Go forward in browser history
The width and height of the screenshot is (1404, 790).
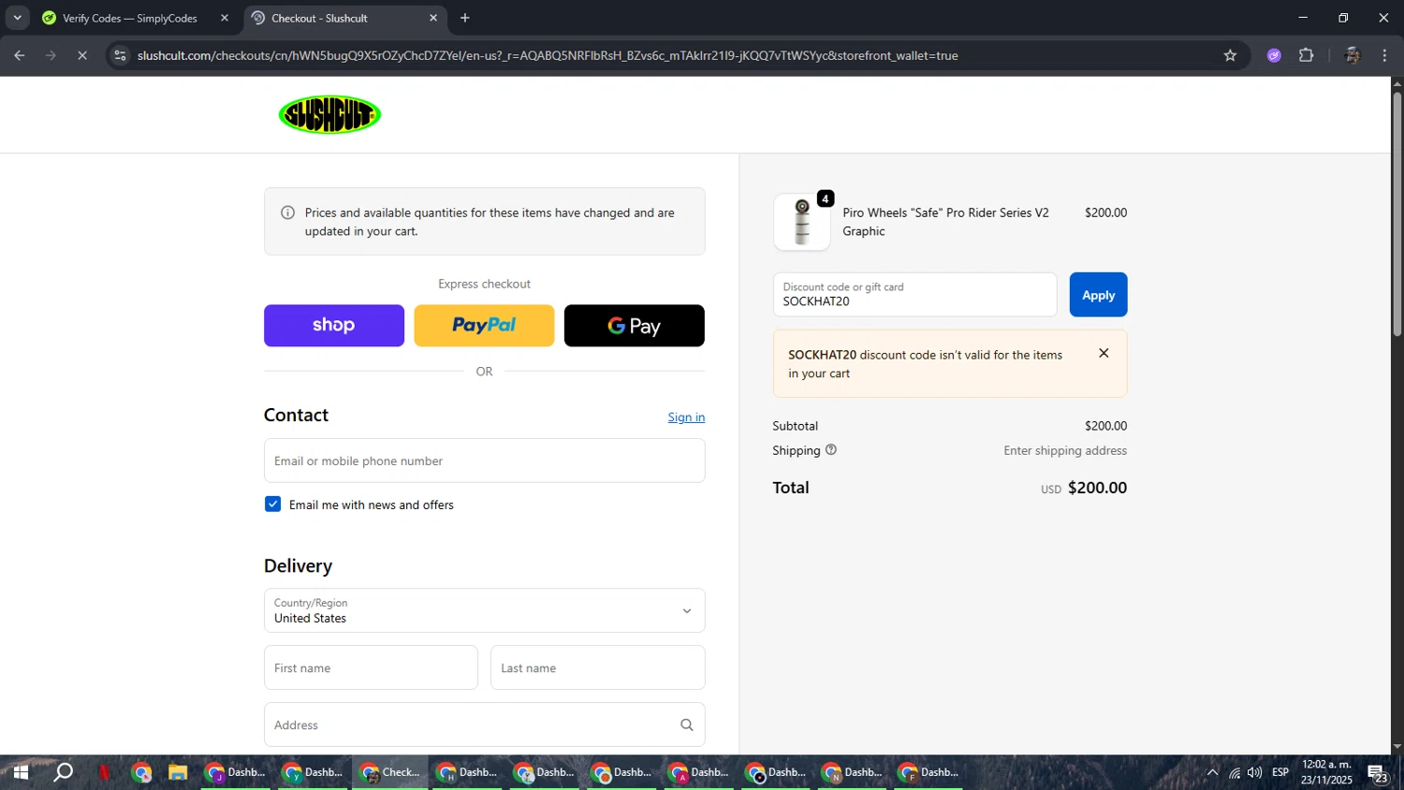coord(51,55)
